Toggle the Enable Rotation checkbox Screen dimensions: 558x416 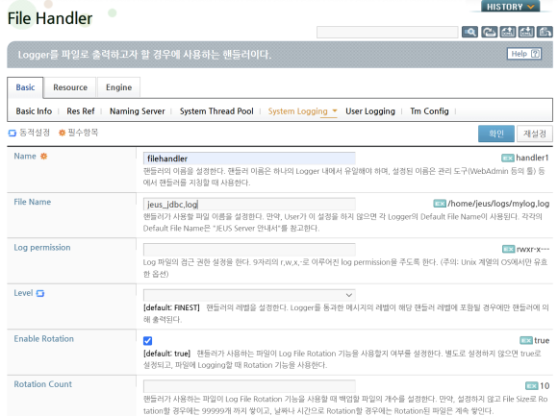pos(148,341)
